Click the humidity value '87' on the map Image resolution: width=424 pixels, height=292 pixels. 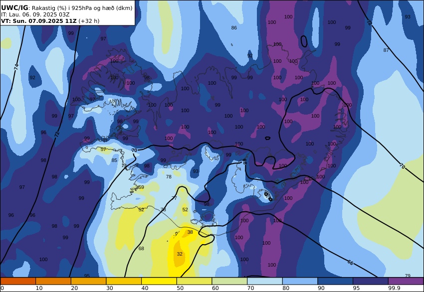pyautogui.click(x=386, y=50)
